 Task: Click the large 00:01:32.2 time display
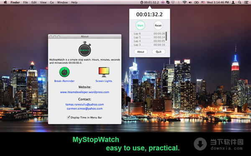[149, 15]
